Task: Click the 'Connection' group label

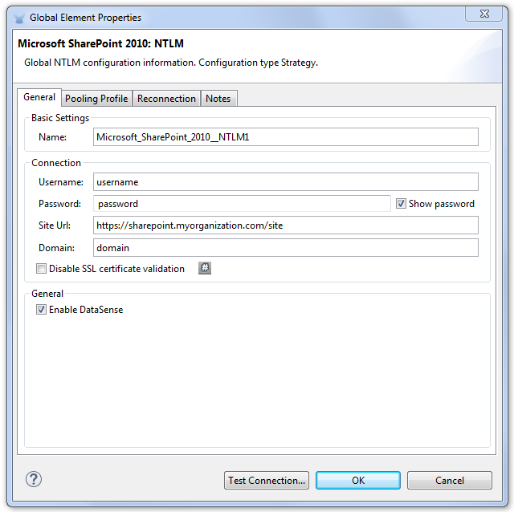Action: coord(56,163)
